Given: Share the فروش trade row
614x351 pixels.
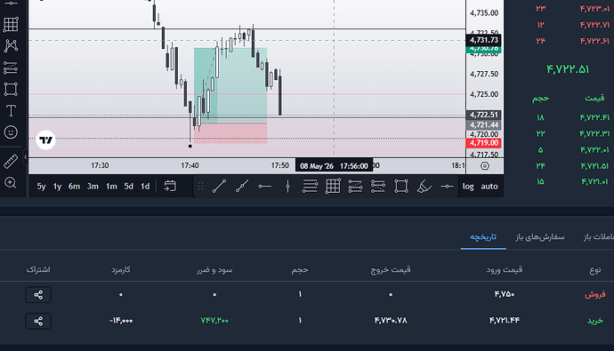Looking at the screenshot, I should point(38,295).
